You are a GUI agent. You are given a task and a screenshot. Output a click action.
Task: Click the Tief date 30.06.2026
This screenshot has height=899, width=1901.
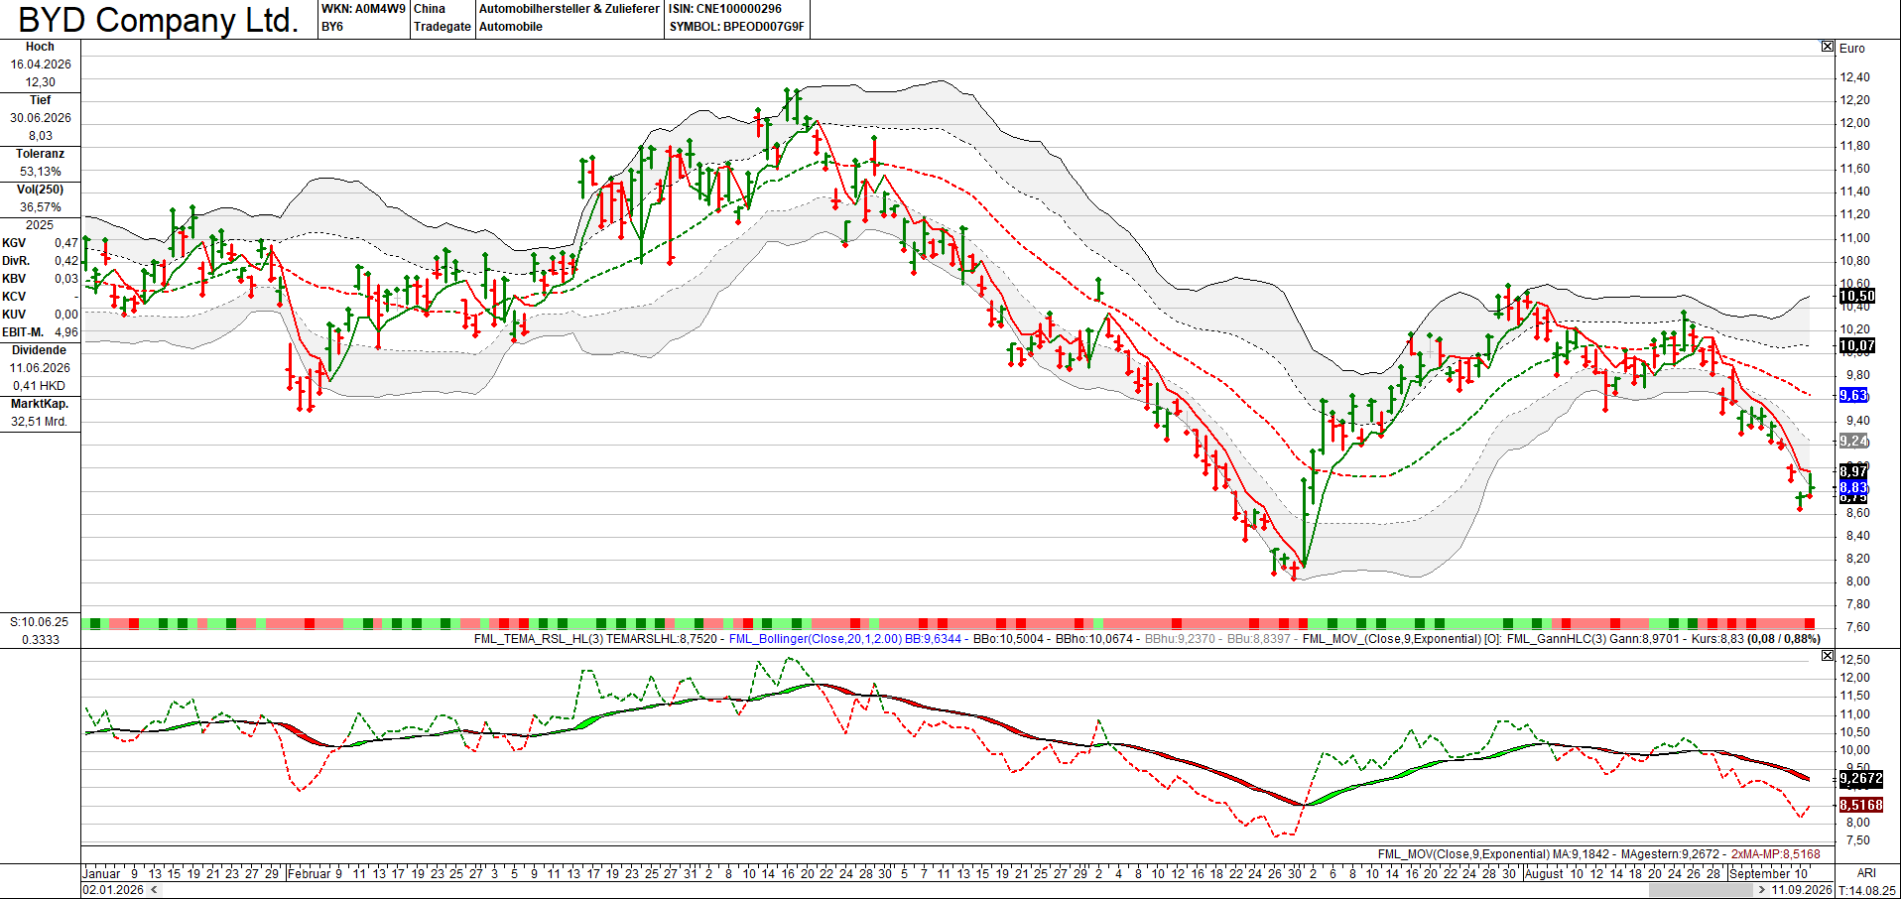pyautogui.click(x=41, y=118)
